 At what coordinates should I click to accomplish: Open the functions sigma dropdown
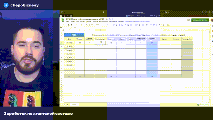[x=164, y=25]
